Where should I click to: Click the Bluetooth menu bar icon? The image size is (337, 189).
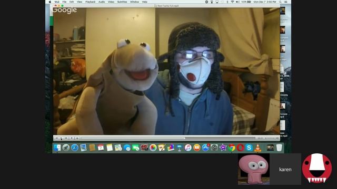pyautogui.click(x=227, y=2)
